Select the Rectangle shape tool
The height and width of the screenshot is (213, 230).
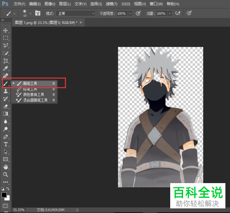pyautogui.click(x=6, y=159)
